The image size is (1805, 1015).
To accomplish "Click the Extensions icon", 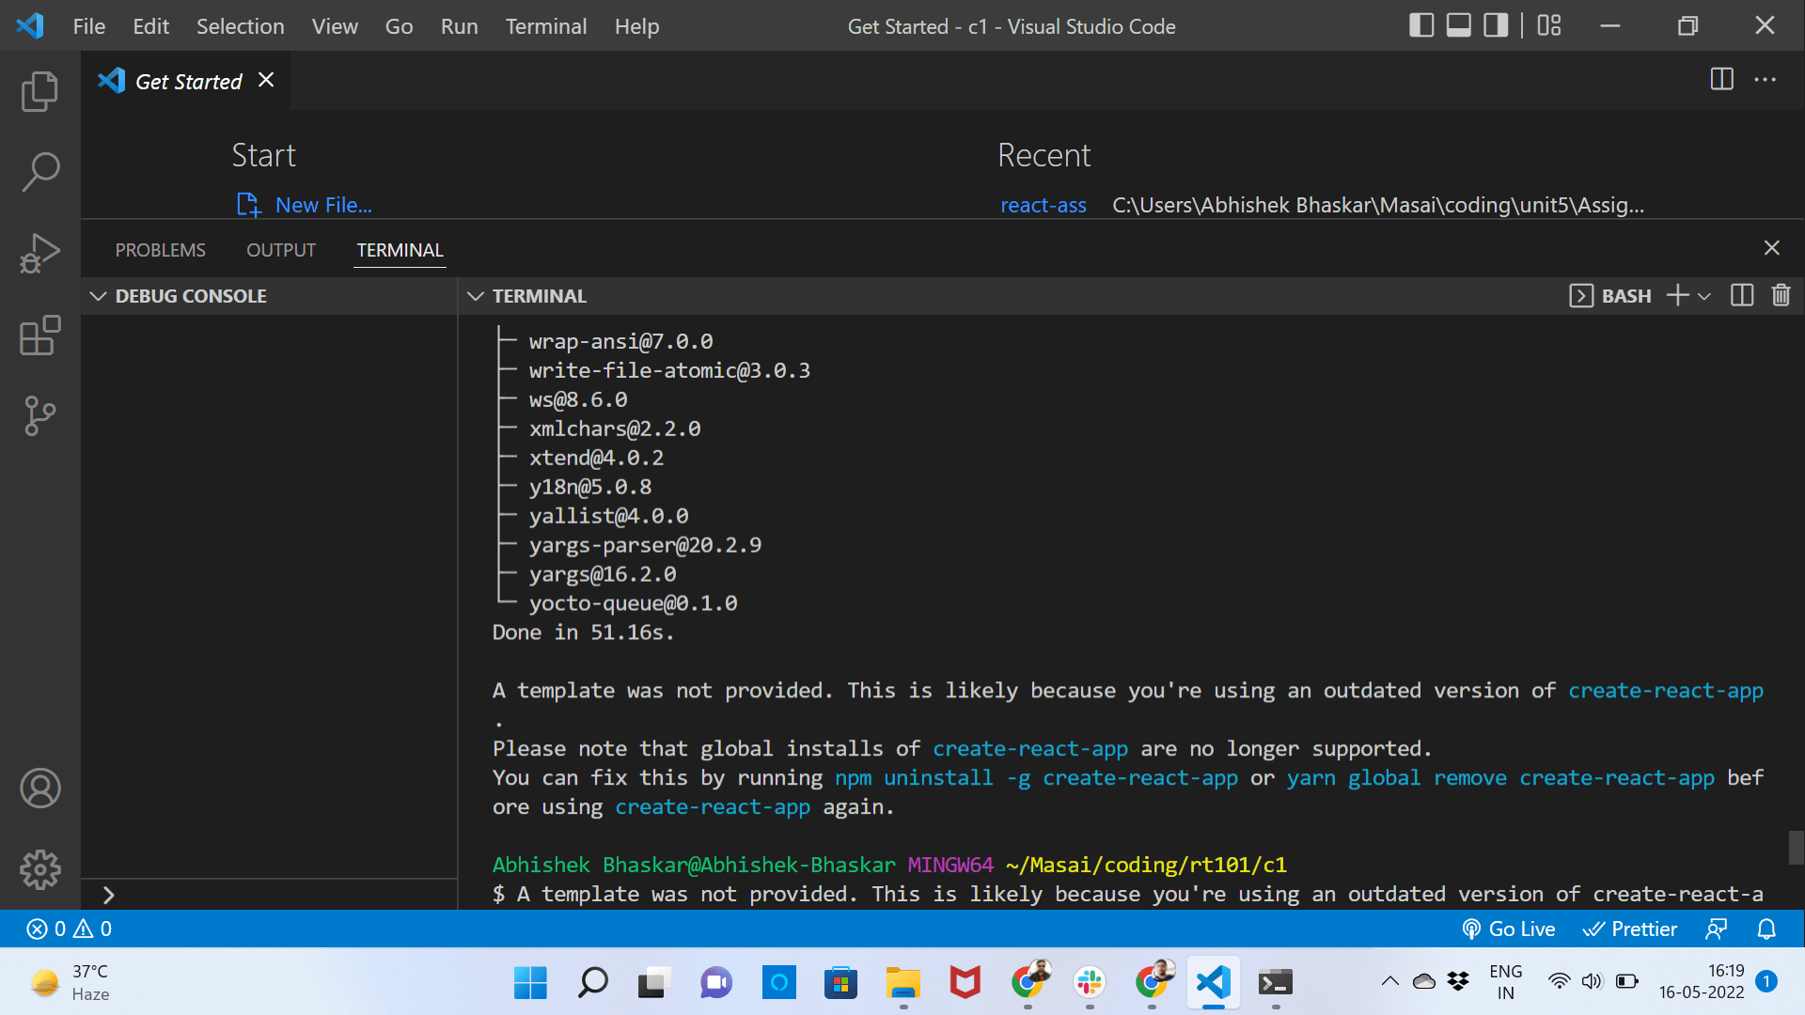I will point(39,336).
